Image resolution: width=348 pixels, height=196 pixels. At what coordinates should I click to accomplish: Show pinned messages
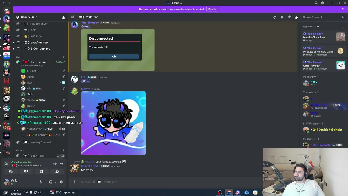pos(289,17)
